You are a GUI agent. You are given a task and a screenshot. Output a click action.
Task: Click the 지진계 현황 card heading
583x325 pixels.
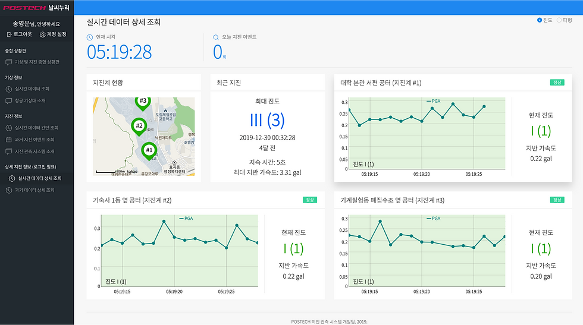pos(108,83)
